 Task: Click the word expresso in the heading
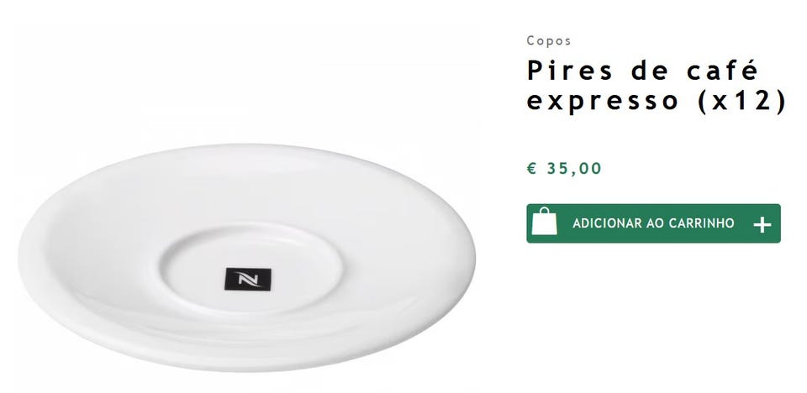coord(603,102)
